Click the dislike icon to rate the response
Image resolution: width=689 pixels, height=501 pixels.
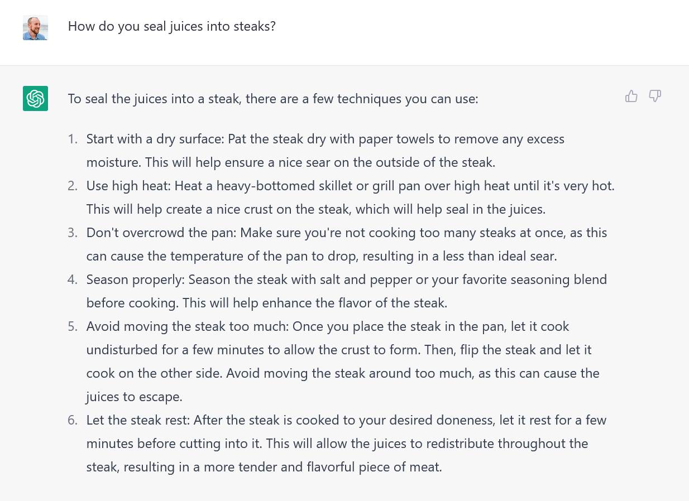tap(654, 96)
